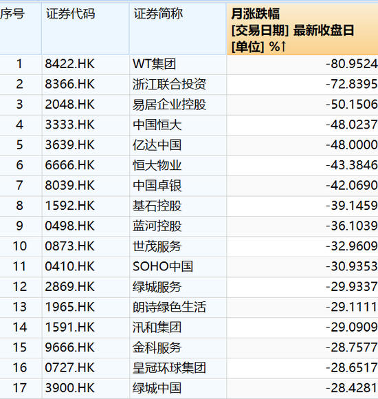Select the 浙江联合投资 name cell
The image size is (378, 399).
tap(178, 85)
